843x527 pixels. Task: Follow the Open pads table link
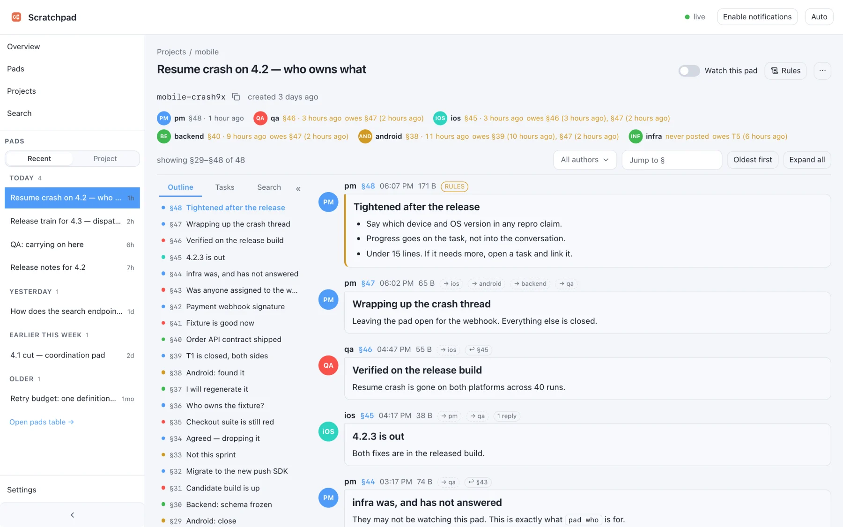coord(42,422)
